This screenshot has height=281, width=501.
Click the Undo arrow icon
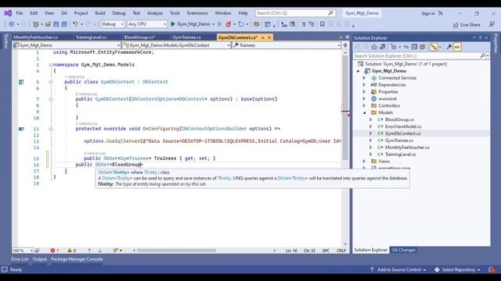coord(75,24)
